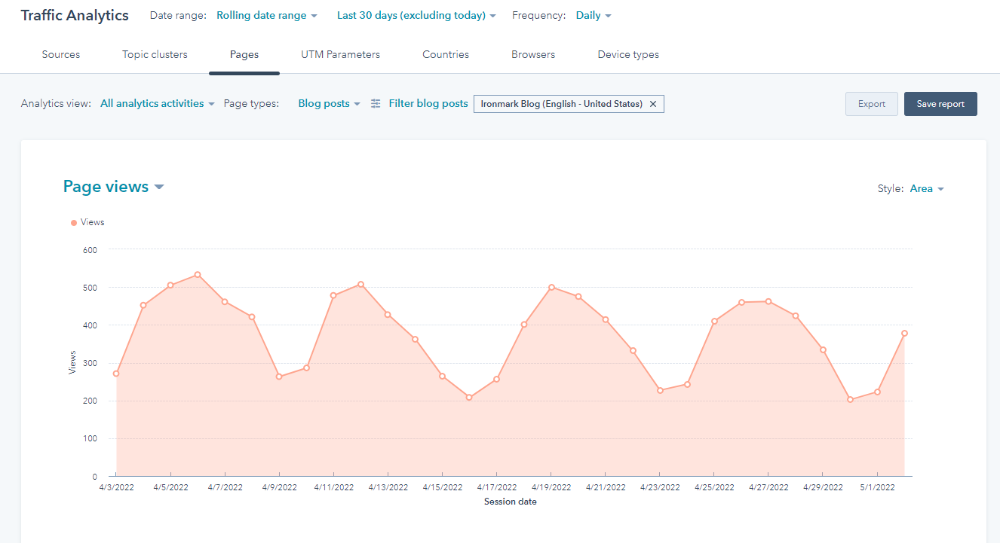The width and height of the screenshot is (1000, 543).
Task: Remove the Ironmark Blog filter tag
Action: [653, 104]
